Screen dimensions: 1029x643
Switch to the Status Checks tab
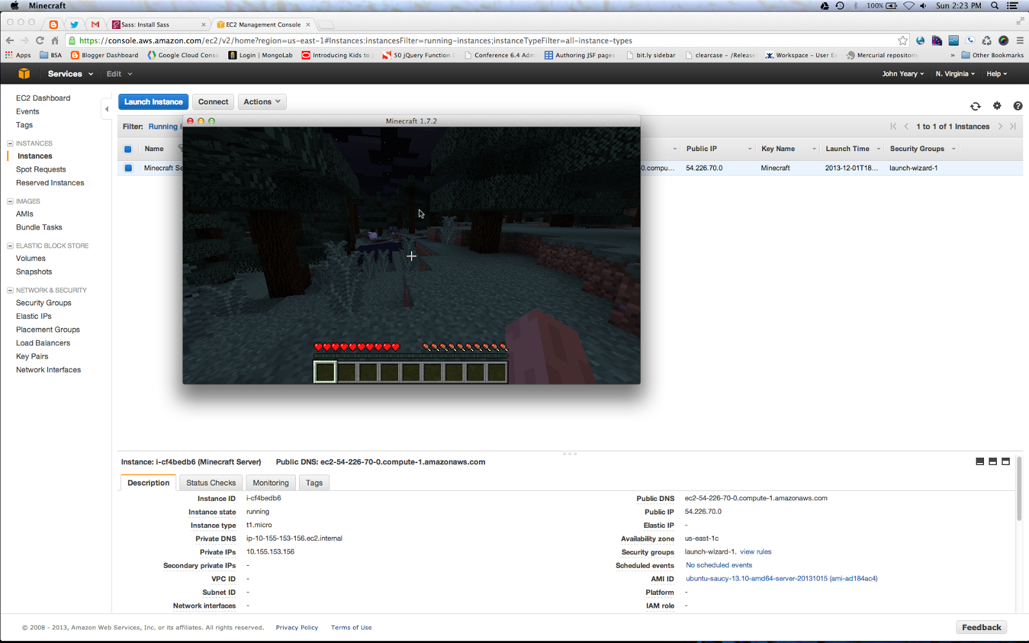(211, 483)
